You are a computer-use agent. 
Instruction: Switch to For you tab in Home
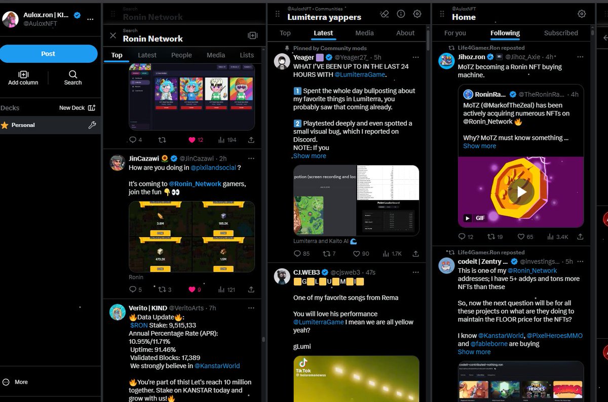[455, 33]
